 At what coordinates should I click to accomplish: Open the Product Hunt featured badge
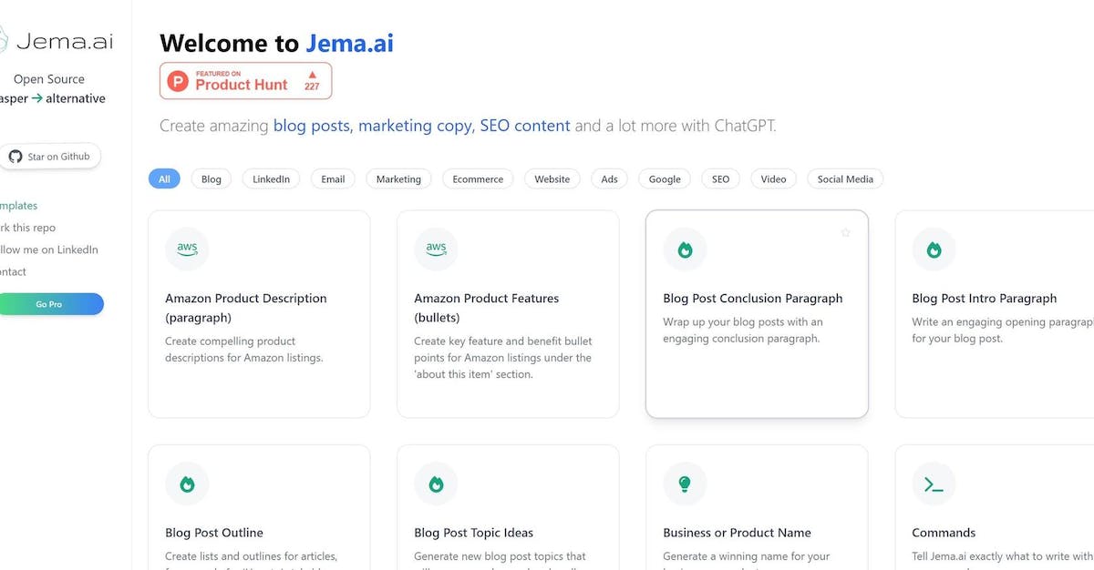coord(245,81)
